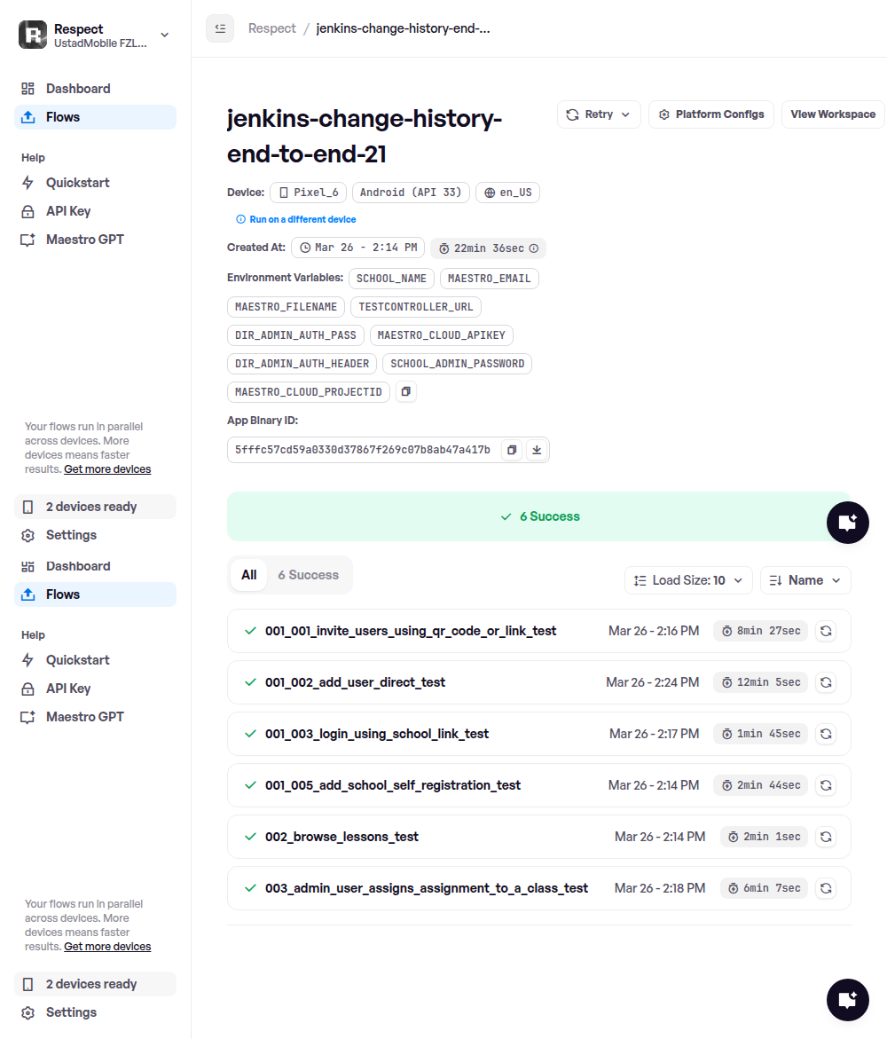Collapse the sidebar using the top toggle icon
The height and width of the screenshot is (1039, 887).
(x=220, y=28)
